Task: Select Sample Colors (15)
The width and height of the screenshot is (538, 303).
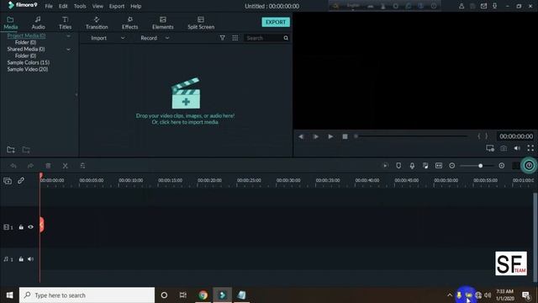Action: (x=29, y=62)
